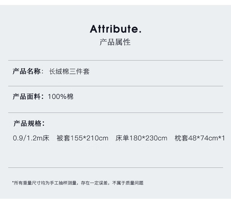Select the 100%棉 fabric value
The image size is (231, 202).
[61, 96]
